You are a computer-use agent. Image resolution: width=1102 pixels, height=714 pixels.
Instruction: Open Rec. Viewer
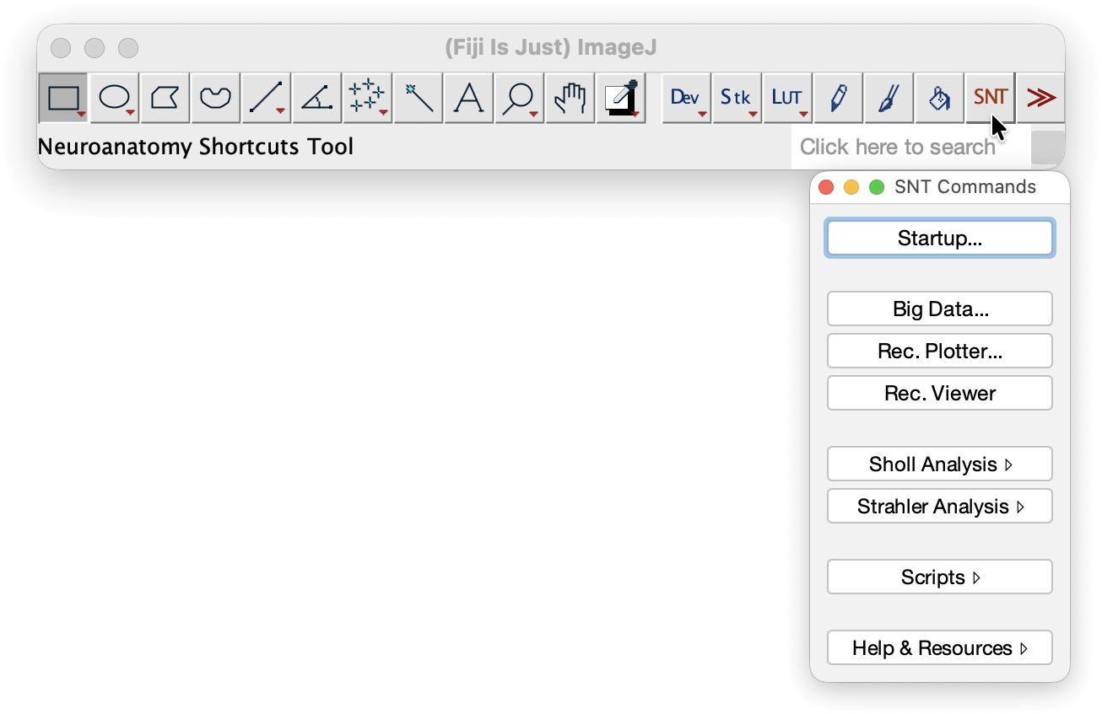click(x=940, y=393)
